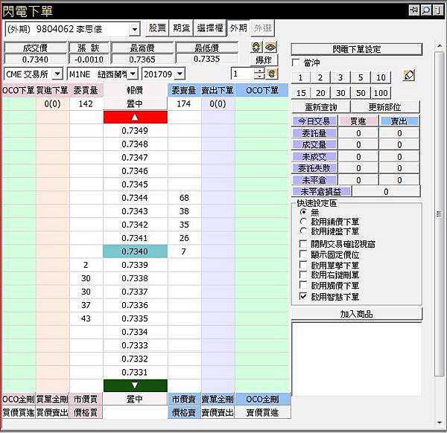Click the diamond-shaped horizontal expand icon
Viewport: 447px width, 433px height.
pyautogui.click(x=271, y=47)
